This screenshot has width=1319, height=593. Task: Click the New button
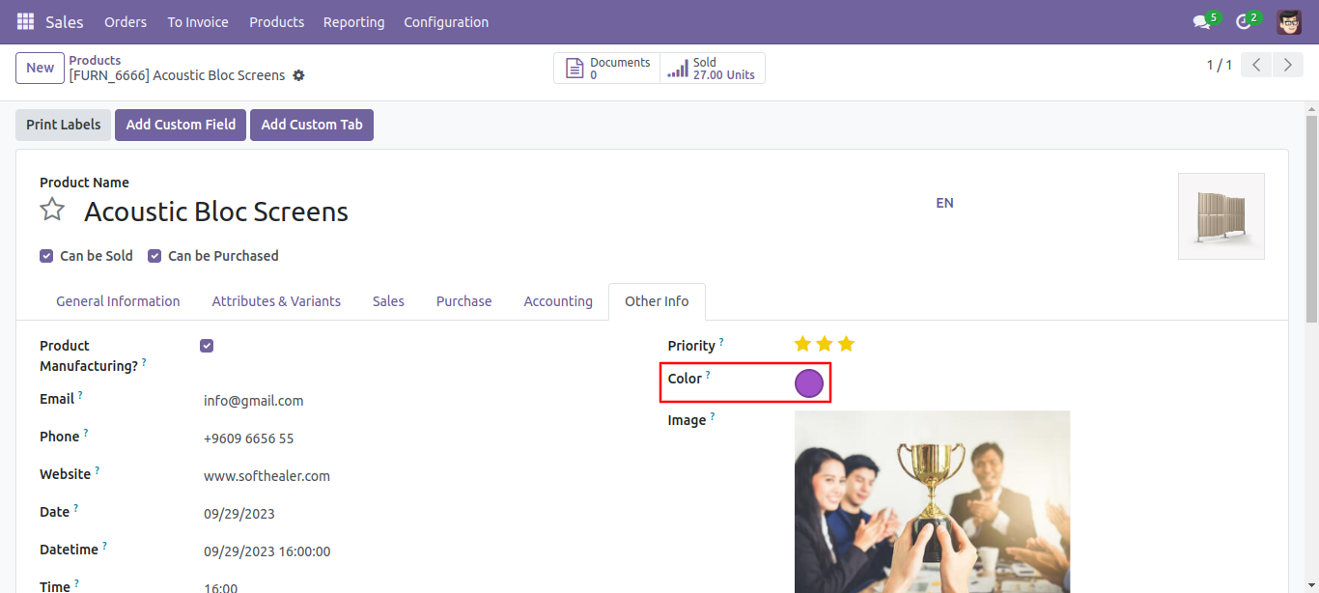point(40,68)
